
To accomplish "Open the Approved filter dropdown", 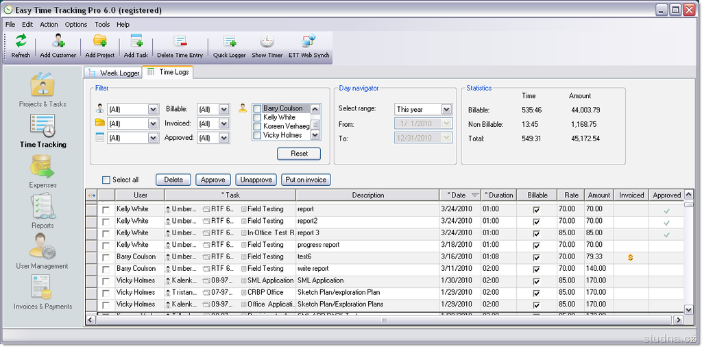I will tap(223, 138).
